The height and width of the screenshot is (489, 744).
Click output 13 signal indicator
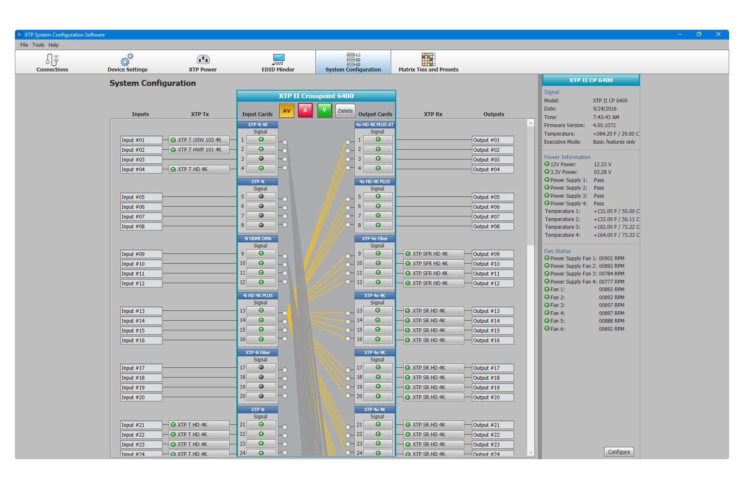378,310
